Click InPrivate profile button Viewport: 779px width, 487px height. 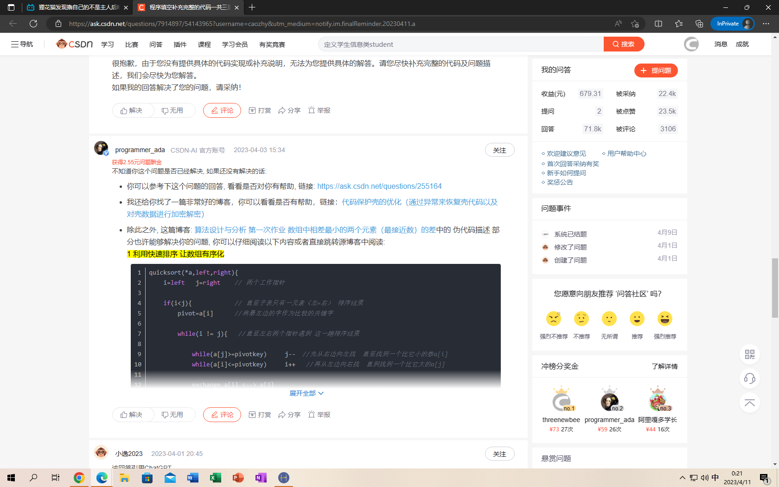pos(733,24)
